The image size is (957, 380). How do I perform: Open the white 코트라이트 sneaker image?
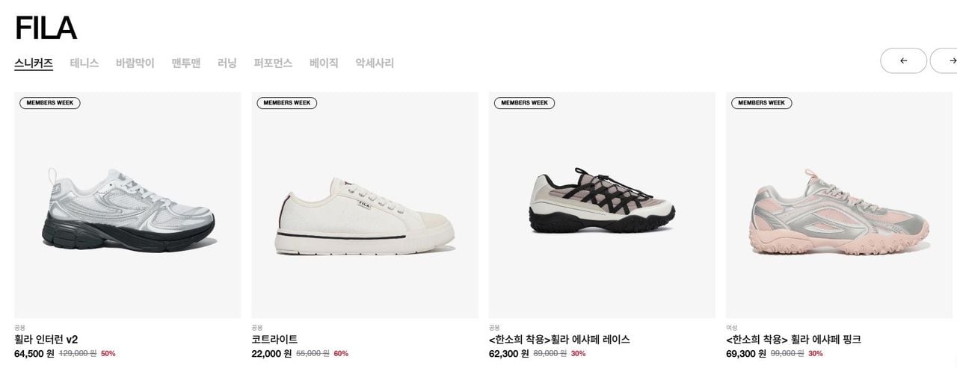[365, 205]
